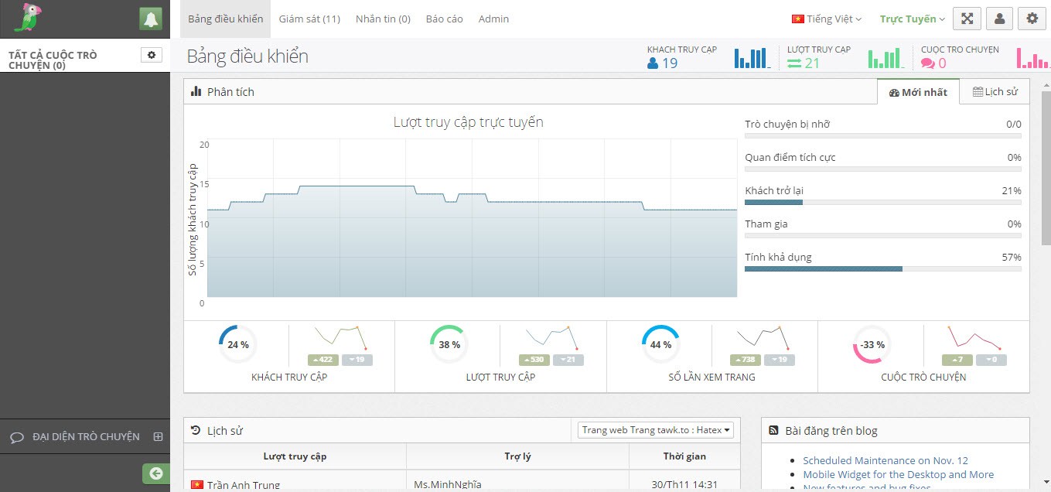Open the top-right gear settings

(x=1032, y=19)
